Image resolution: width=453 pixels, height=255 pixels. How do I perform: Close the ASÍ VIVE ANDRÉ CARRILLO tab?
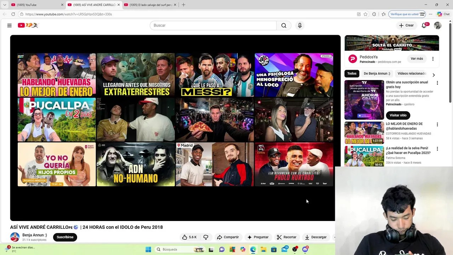click(119, 5)
